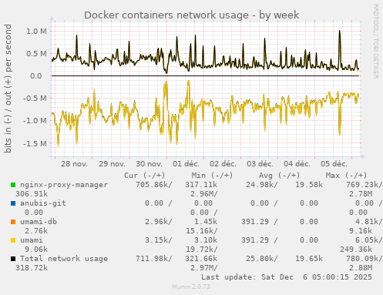Click the '29 nov.' date label

coord(112,164)
